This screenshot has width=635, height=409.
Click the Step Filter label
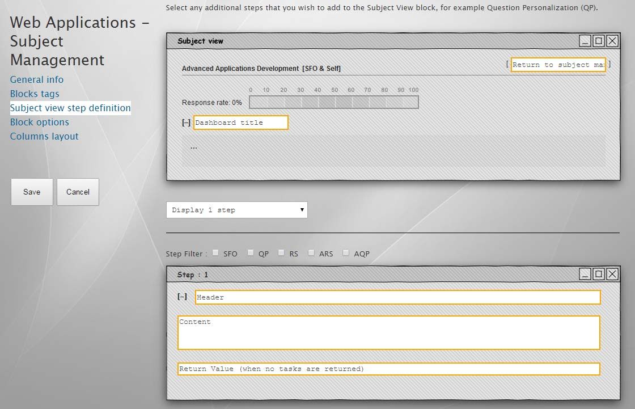(x=187, y=254)
